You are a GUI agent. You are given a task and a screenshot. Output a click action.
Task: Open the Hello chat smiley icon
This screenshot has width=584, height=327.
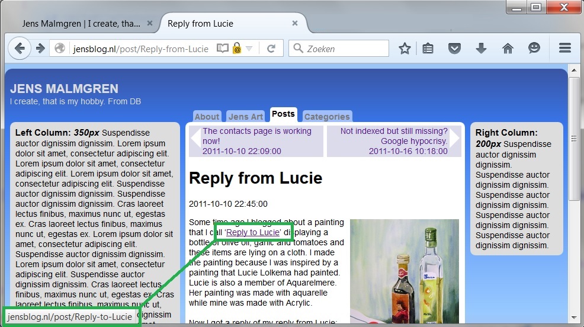click(x=534, y=48)
